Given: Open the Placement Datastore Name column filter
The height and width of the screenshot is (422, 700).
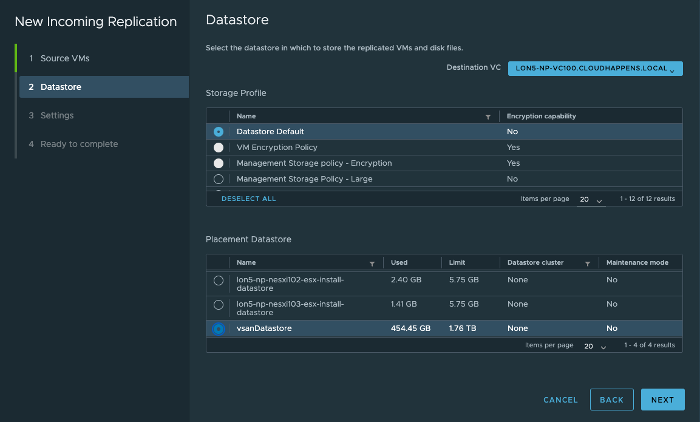Looking at the screenshot, I should [372, 263].
